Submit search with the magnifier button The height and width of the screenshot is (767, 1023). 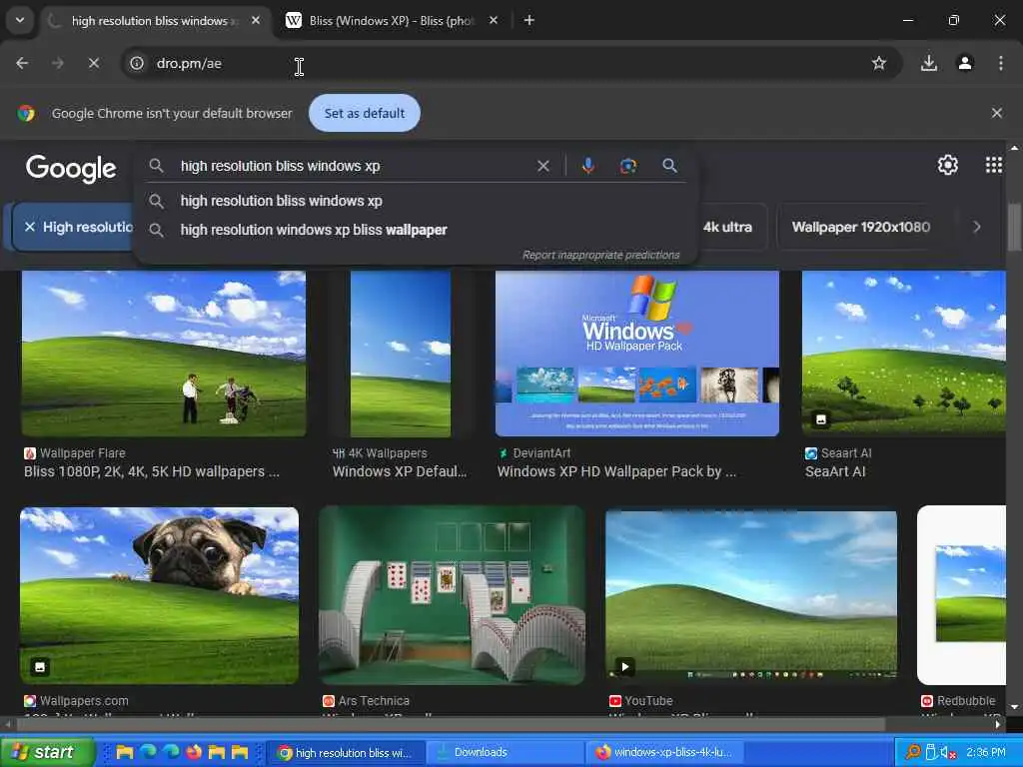[x=669, y=166]
